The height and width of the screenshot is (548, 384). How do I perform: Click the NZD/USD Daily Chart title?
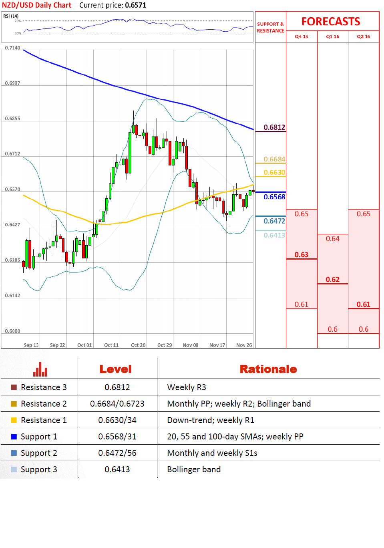[36, 5]
